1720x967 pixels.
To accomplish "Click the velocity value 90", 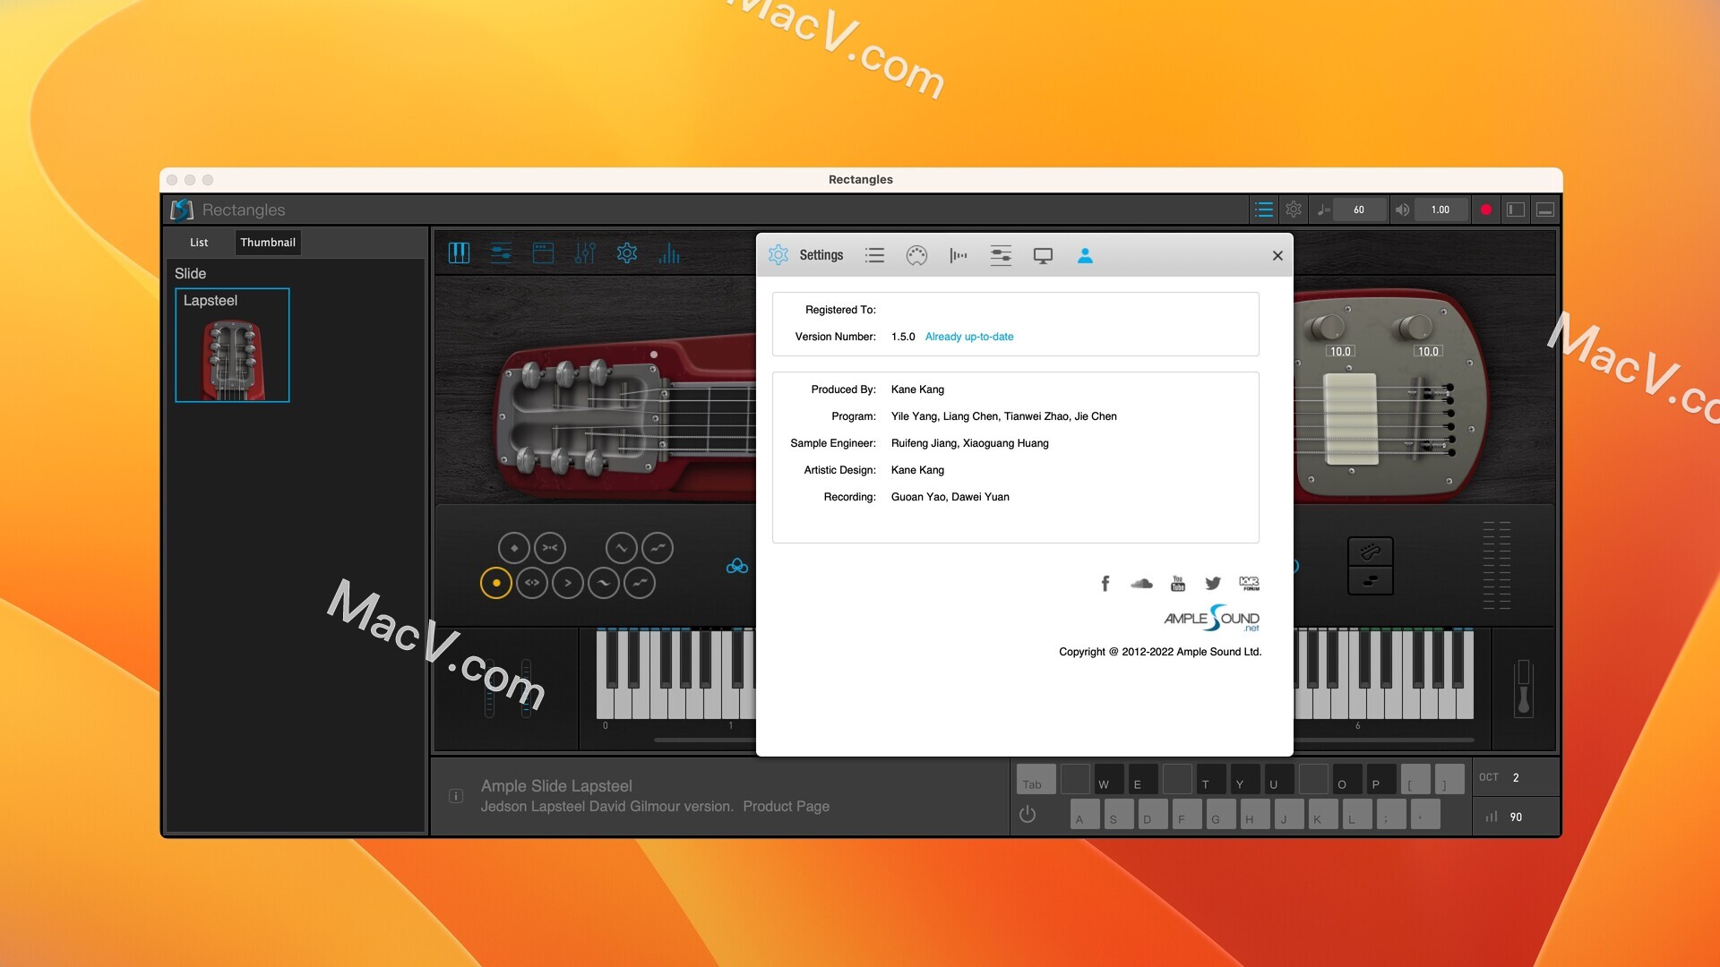I will coord(1516,817).
